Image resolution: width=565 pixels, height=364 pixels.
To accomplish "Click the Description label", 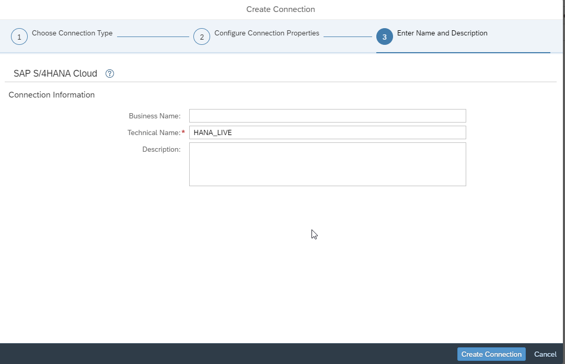I will 162,149.
